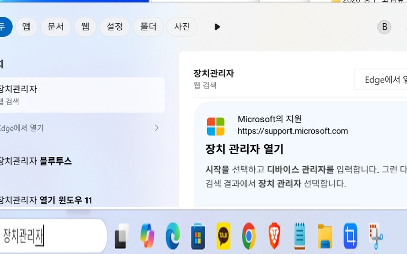Switch to the 문서 filter tab
Screen dimensions: 407x254
55,27
